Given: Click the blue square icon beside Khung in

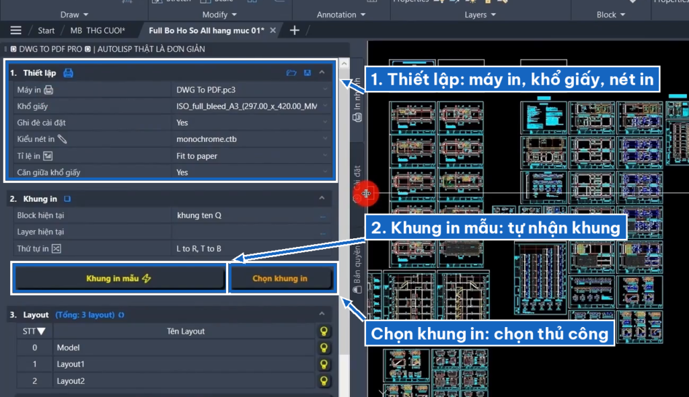Looking at the screenshot, I should (67, 199).
